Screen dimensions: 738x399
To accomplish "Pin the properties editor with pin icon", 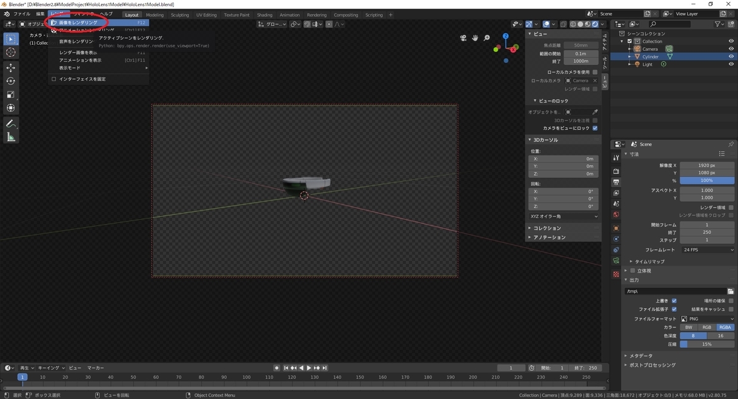I will pos(731,144).
